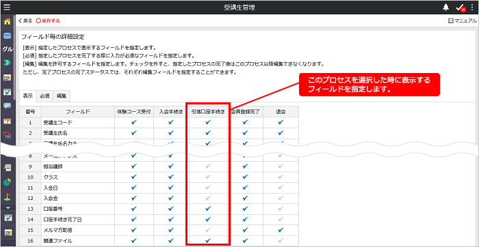Image resolution: width=479 pixels, height=247 pixels.
Task: Toggle 関連ファイル check under 入会手続き
Action: tap(171, 240)
